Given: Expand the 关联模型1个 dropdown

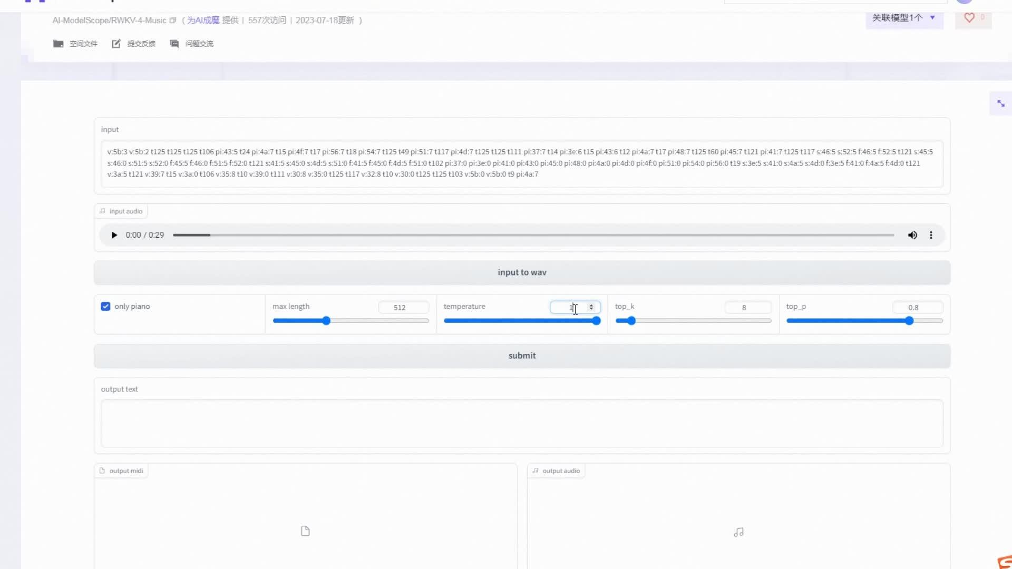Looking at the screenshot, I should [x=903, y=18].
